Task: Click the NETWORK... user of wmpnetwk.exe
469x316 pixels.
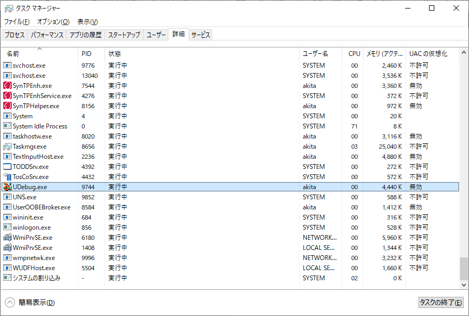Action: tap(319, 258)
